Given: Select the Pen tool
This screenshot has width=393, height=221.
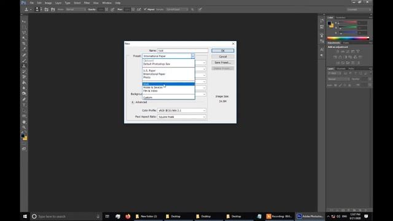Looking at the screenshot, I should (24, 99).
